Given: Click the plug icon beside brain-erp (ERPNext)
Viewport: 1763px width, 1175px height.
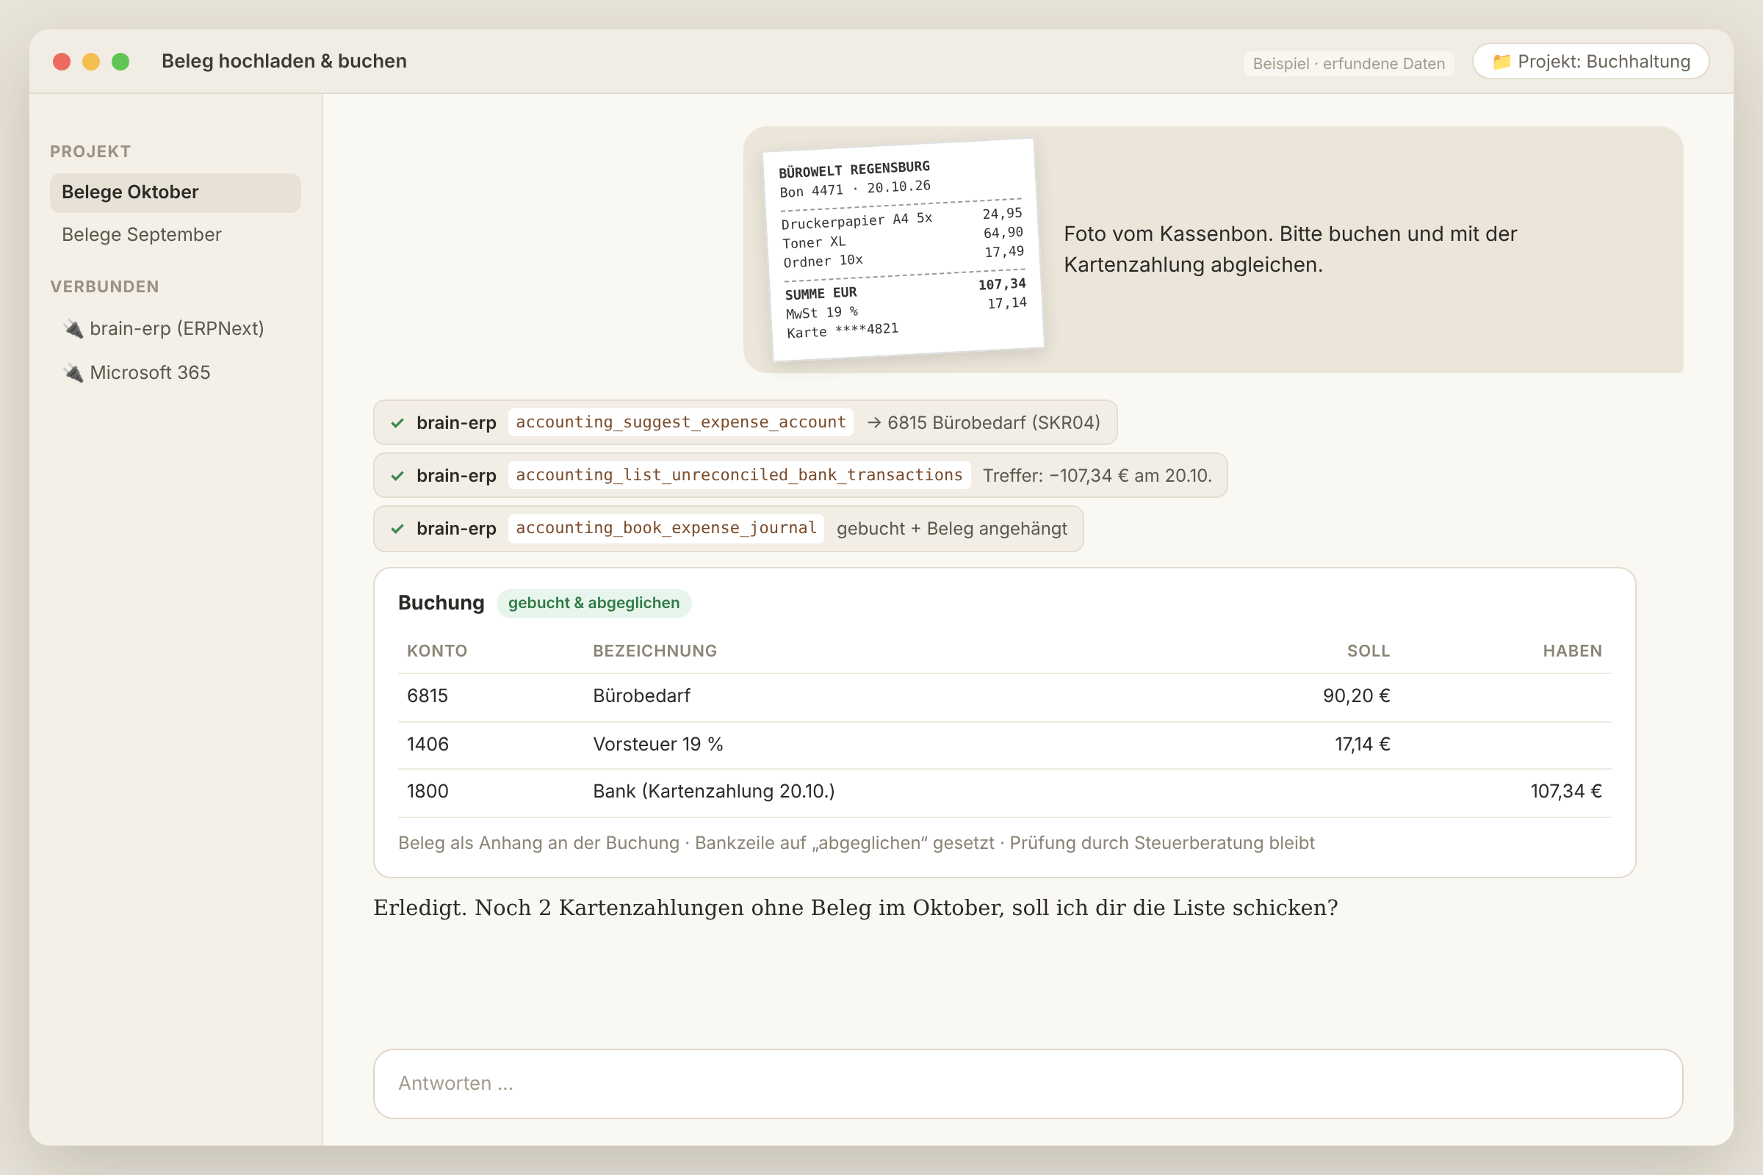Looking at the screenshot, I should pos(73,329).
